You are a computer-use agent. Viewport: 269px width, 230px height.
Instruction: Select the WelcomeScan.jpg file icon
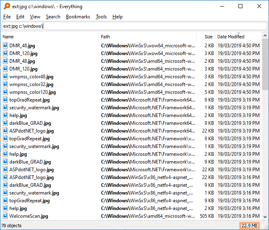click(x=5, y=216)
